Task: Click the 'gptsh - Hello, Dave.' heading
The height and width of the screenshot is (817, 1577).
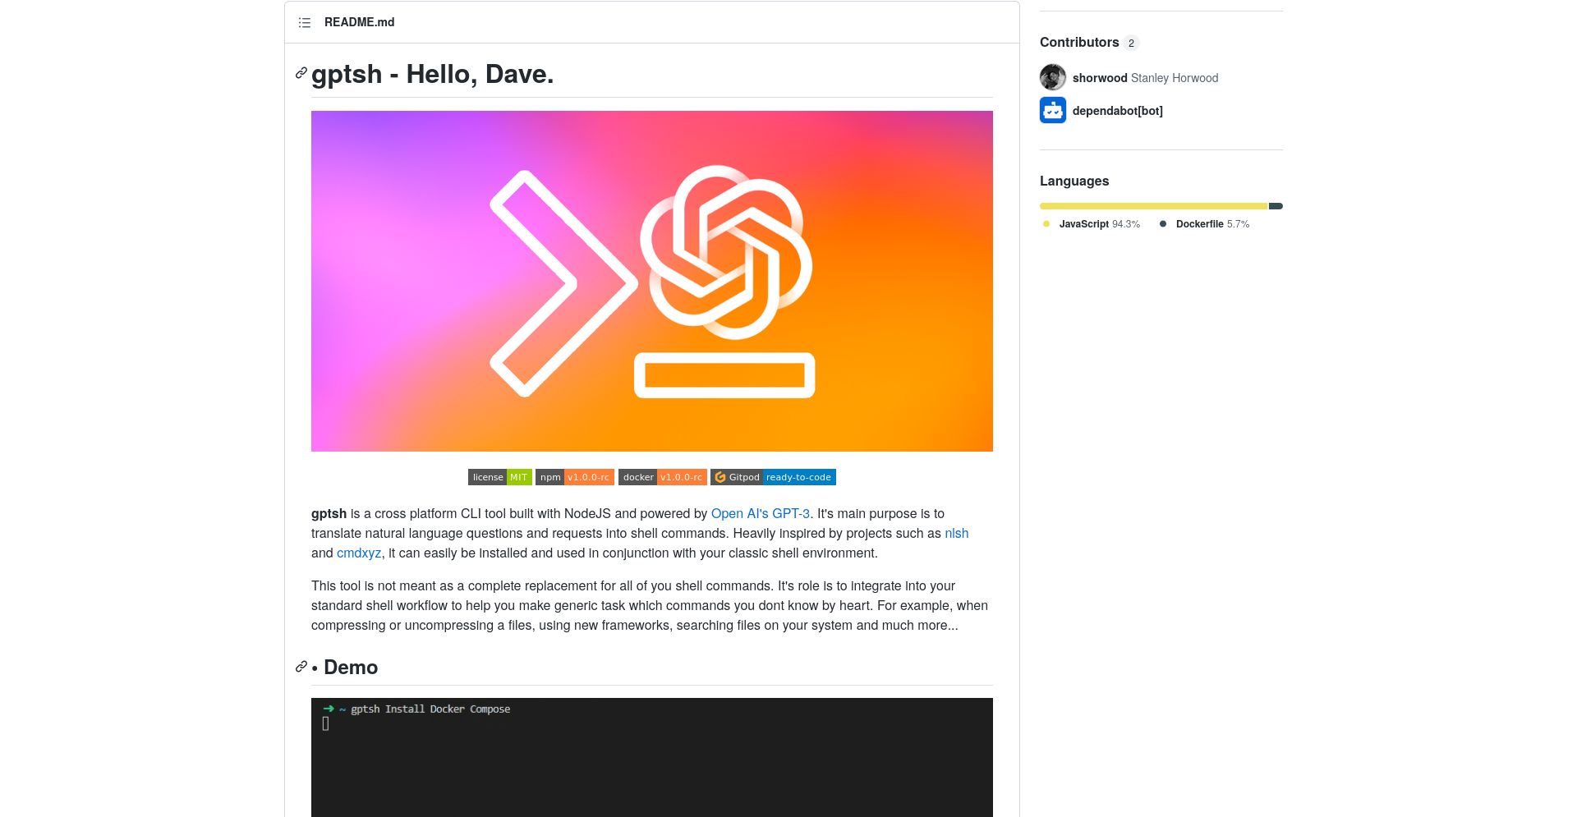Action: [433, 74]
